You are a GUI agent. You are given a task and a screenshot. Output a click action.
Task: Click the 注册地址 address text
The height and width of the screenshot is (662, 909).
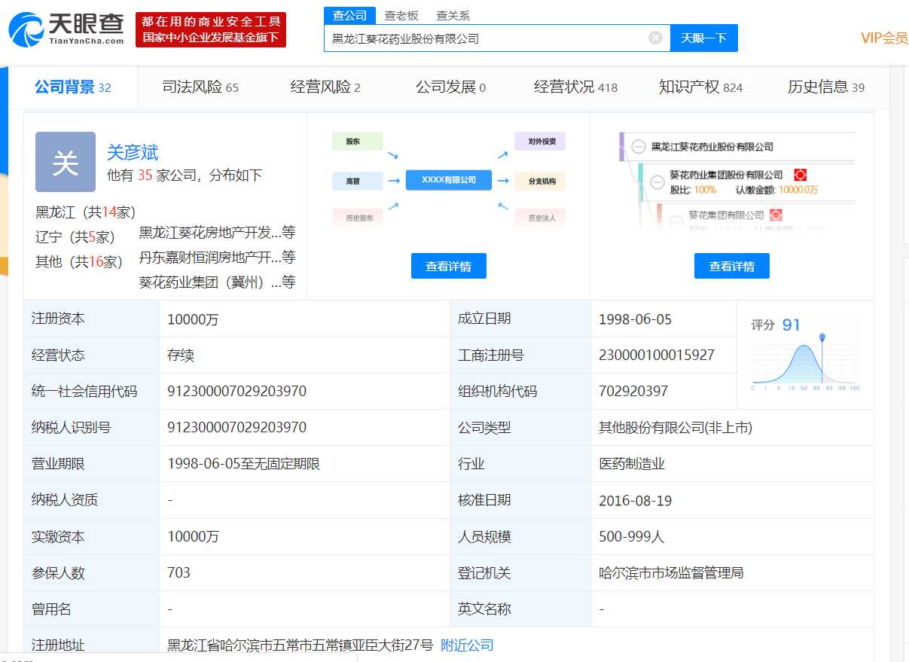coord(300,645)
